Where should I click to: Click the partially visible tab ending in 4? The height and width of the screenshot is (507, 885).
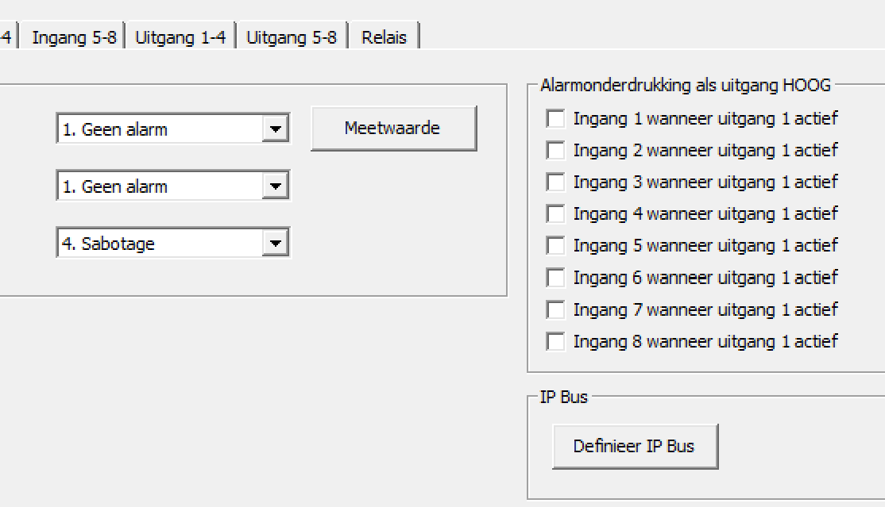tap(6, 37)
